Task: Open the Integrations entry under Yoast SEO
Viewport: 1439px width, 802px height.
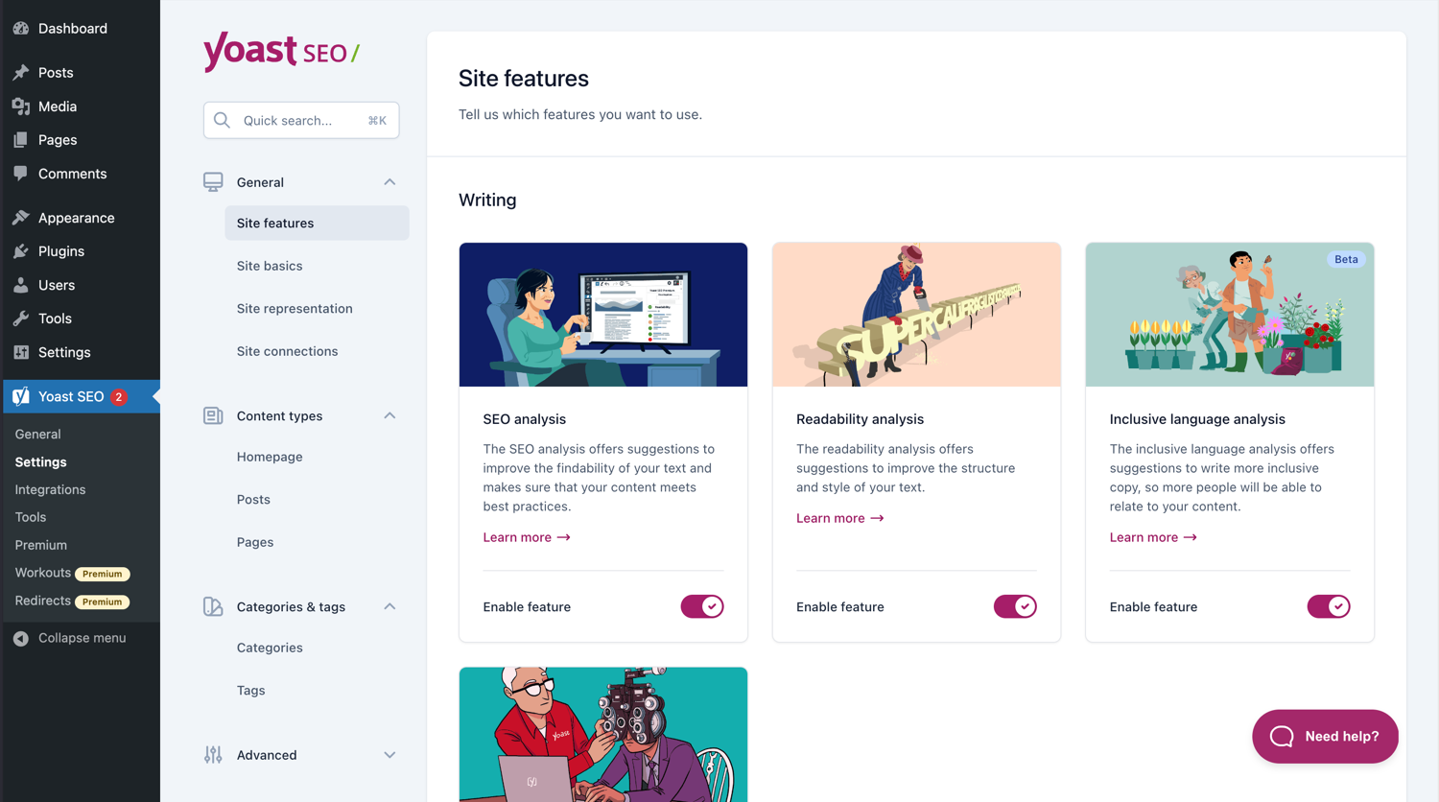Action: tap(48, 489)
